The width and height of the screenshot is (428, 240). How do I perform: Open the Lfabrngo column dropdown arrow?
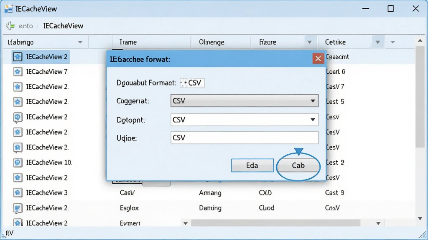point(80,42)
